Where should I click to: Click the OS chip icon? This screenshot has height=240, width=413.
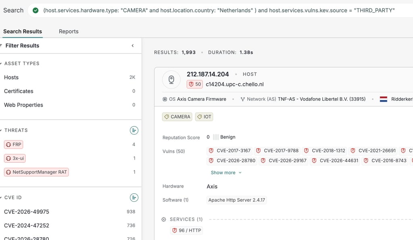pyautogui.click(x=165, y=99)
